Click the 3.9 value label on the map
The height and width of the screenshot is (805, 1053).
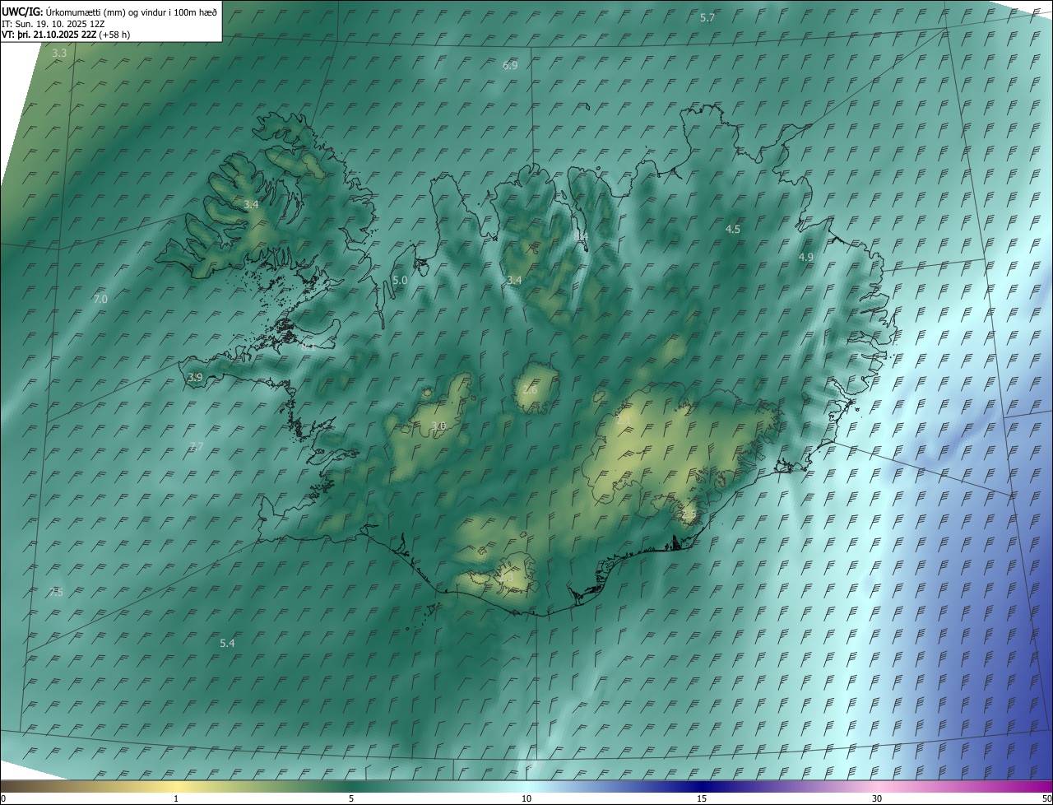tap(195, 378)
